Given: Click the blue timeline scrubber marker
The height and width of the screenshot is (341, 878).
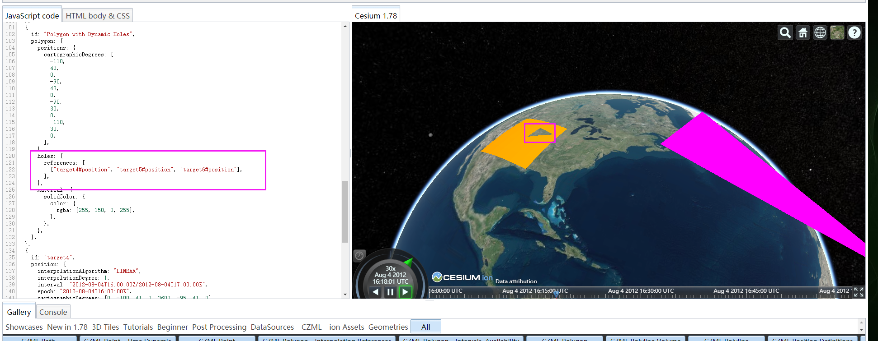Looking at the screenshot, I should (x=556, y=293).
